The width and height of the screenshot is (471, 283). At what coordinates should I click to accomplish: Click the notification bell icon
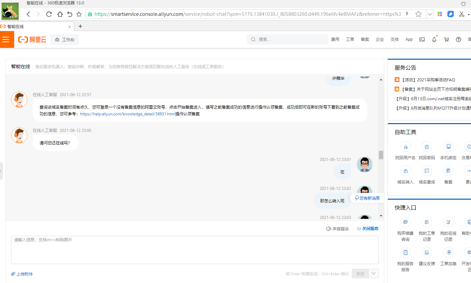point(434,39)
